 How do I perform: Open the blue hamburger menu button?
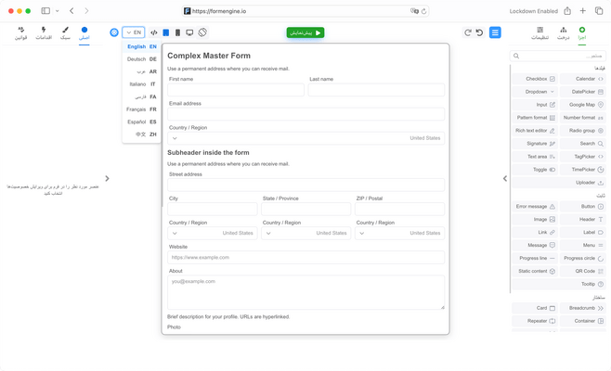pyautogui.click(x=495, y=32)
